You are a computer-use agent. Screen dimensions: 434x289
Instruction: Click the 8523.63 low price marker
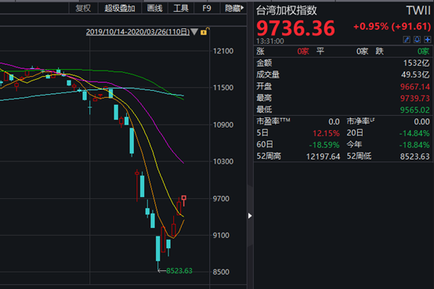179,271
